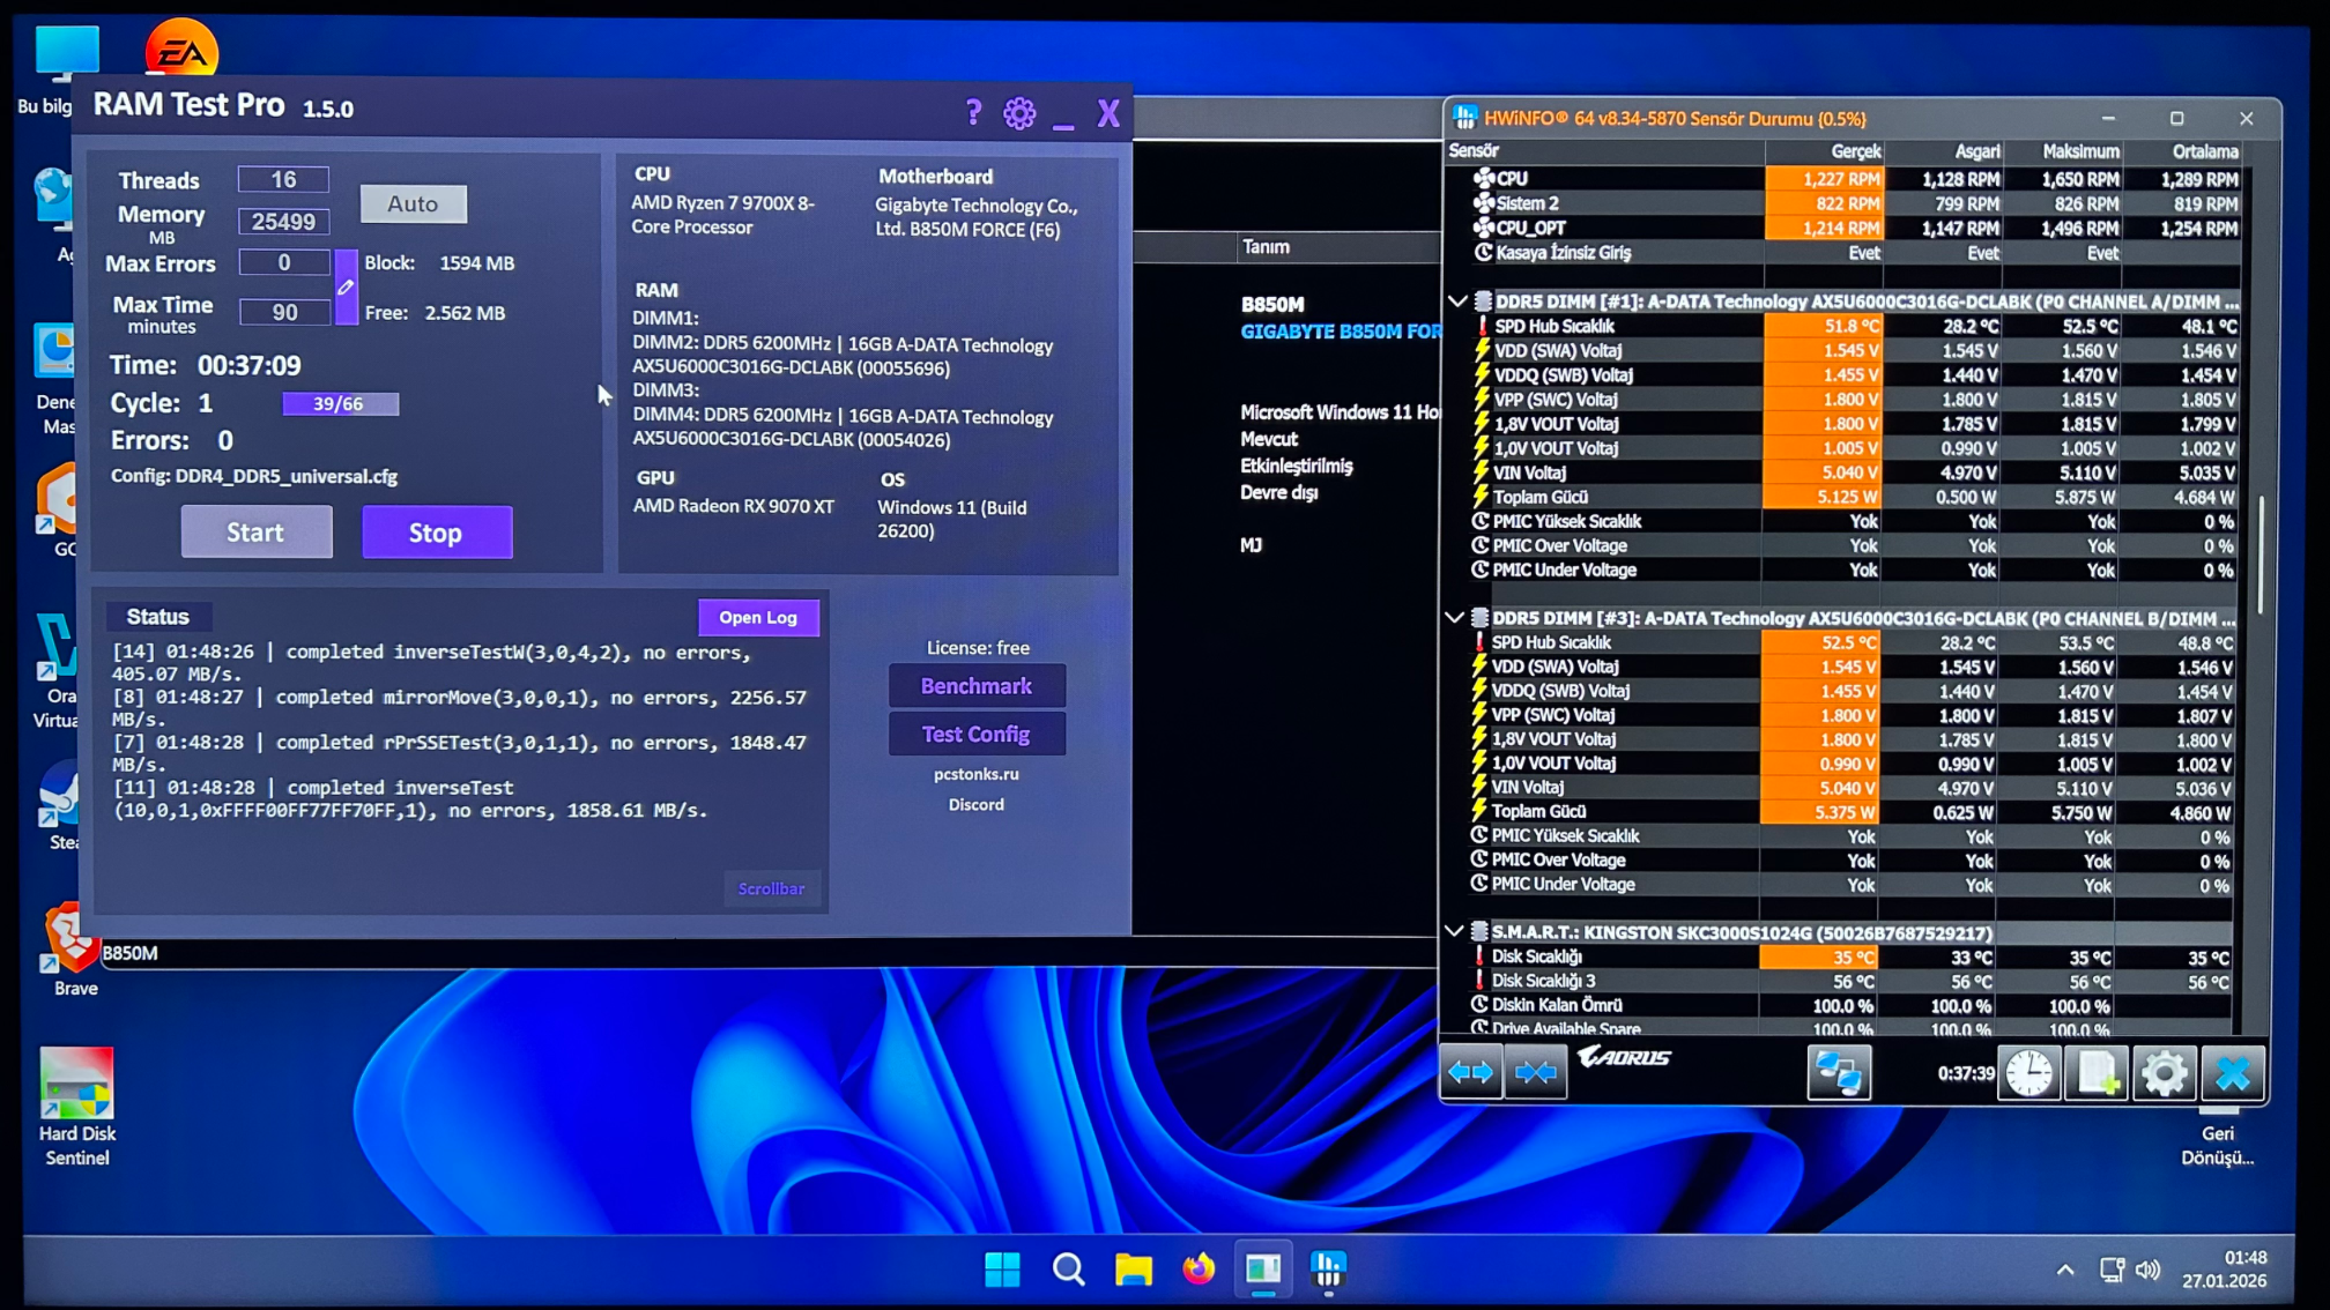The image size is (2330, 1310).
Task: Click the GIGABYTE B850M link text in background window
Action: click(1342, 332)
